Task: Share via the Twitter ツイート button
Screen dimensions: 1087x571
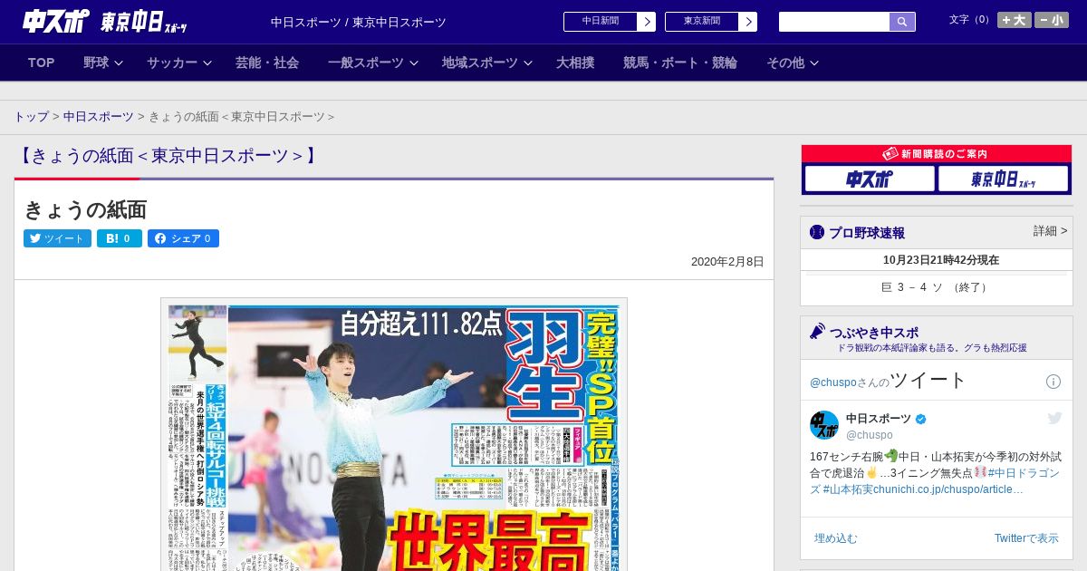Action: [57, 238]
